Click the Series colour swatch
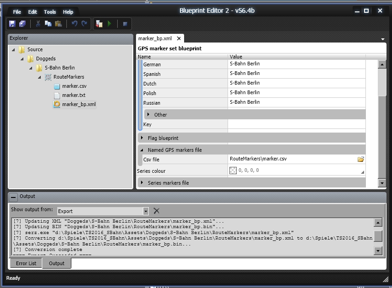 pos(233,171)
